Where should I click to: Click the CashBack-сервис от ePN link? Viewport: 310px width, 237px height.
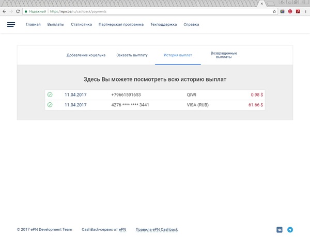point(104,229)
